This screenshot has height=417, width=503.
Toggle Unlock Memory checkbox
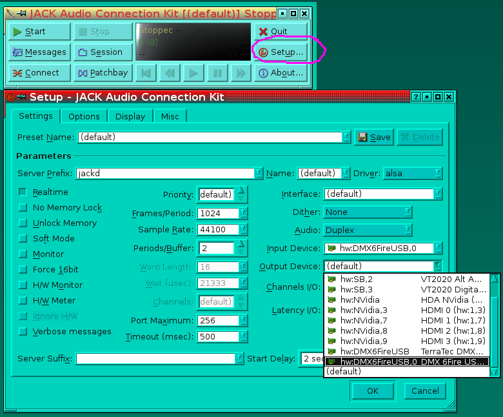[x=23, y=223]
